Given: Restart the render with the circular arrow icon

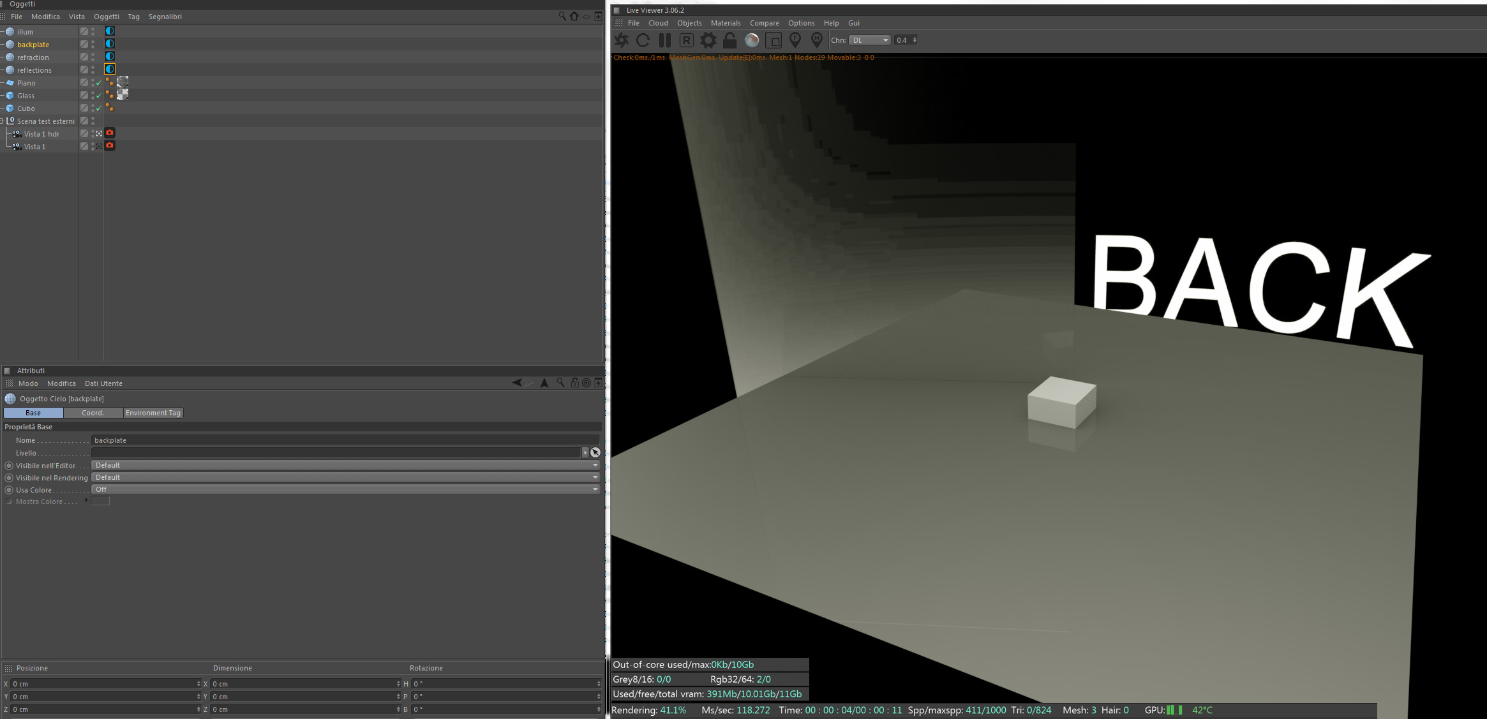Looking at the screenshot, I should tap(643, 40).
